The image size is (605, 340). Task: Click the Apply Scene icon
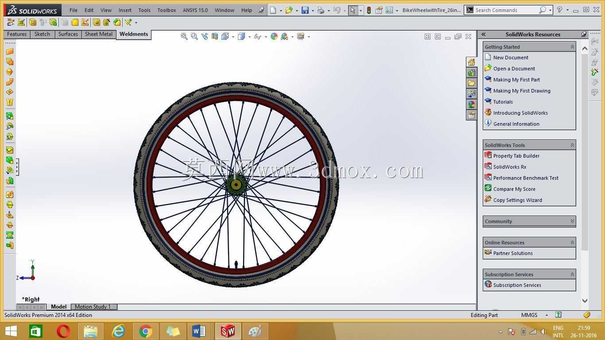click(x=284, y=36)
